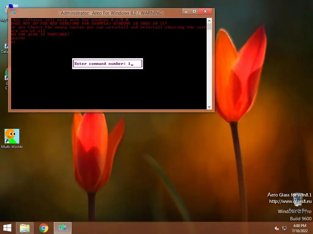Click the console vertical scrollbar thumb

point(209,27)
